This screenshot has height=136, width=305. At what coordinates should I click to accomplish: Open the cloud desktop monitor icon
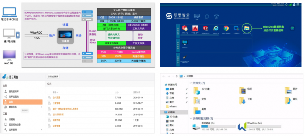click(185, 43)
